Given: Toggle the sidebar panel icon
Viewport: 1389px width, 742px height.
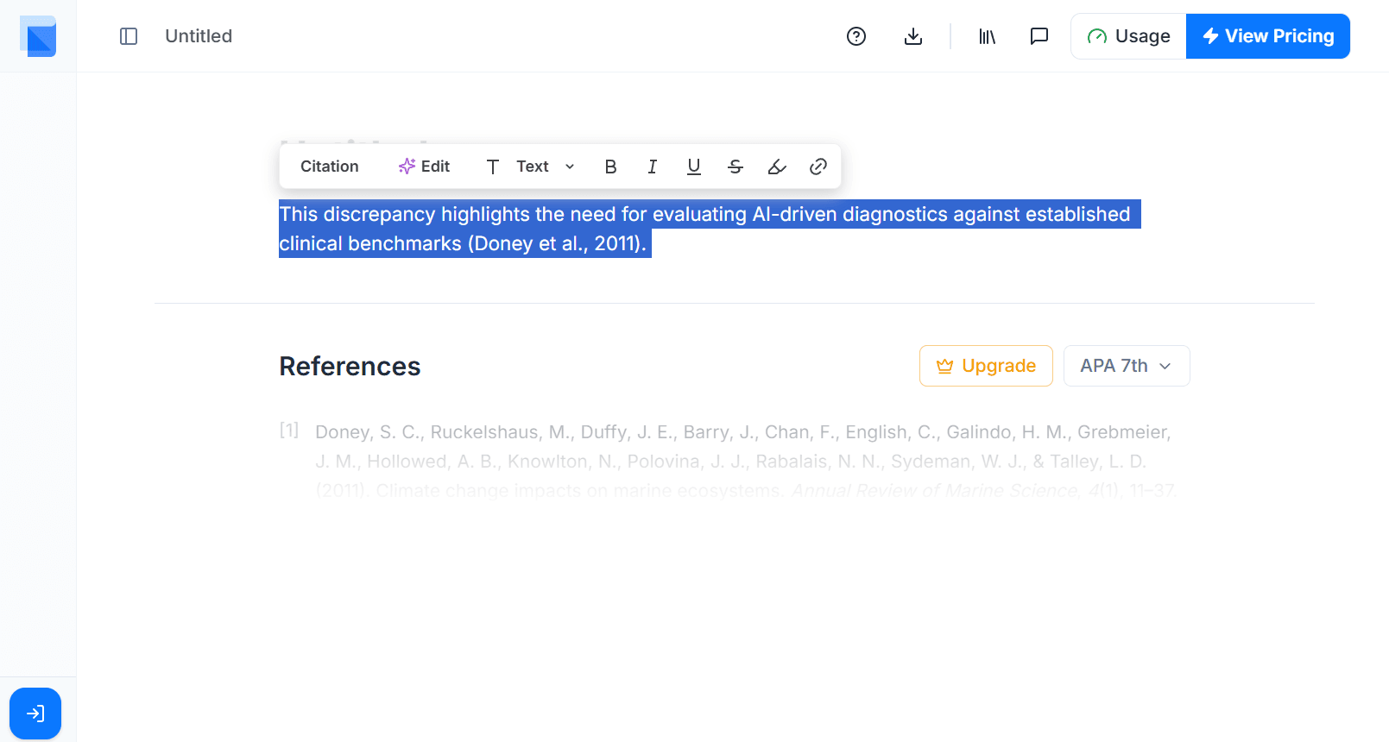Looking at the screenshot, I should pyautogui.click(x=129, y=36).
